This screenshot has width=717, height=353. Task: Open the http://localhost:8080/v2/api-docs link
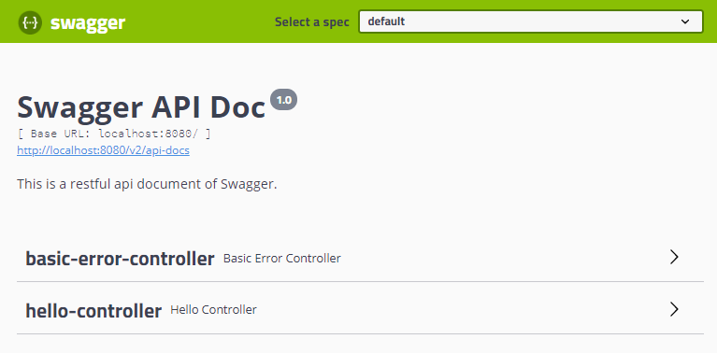point(104,150)
